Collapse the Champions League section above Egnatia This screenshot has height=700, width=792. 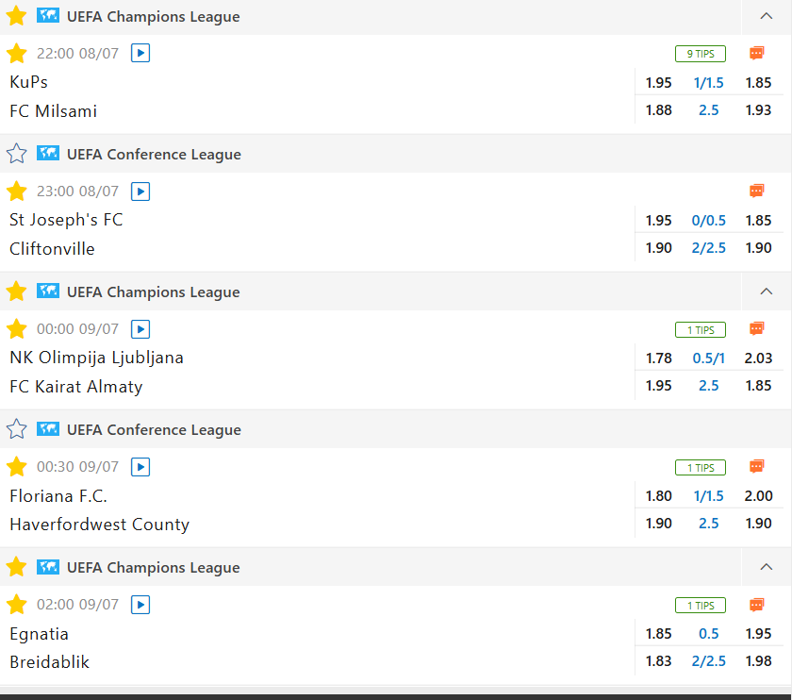[x=766, y=567]
